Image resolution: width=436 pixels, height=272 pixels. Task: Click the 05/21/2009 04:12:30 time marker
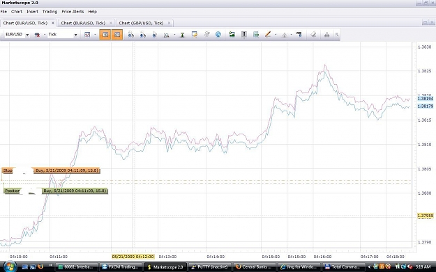click(x=133, y=257)
